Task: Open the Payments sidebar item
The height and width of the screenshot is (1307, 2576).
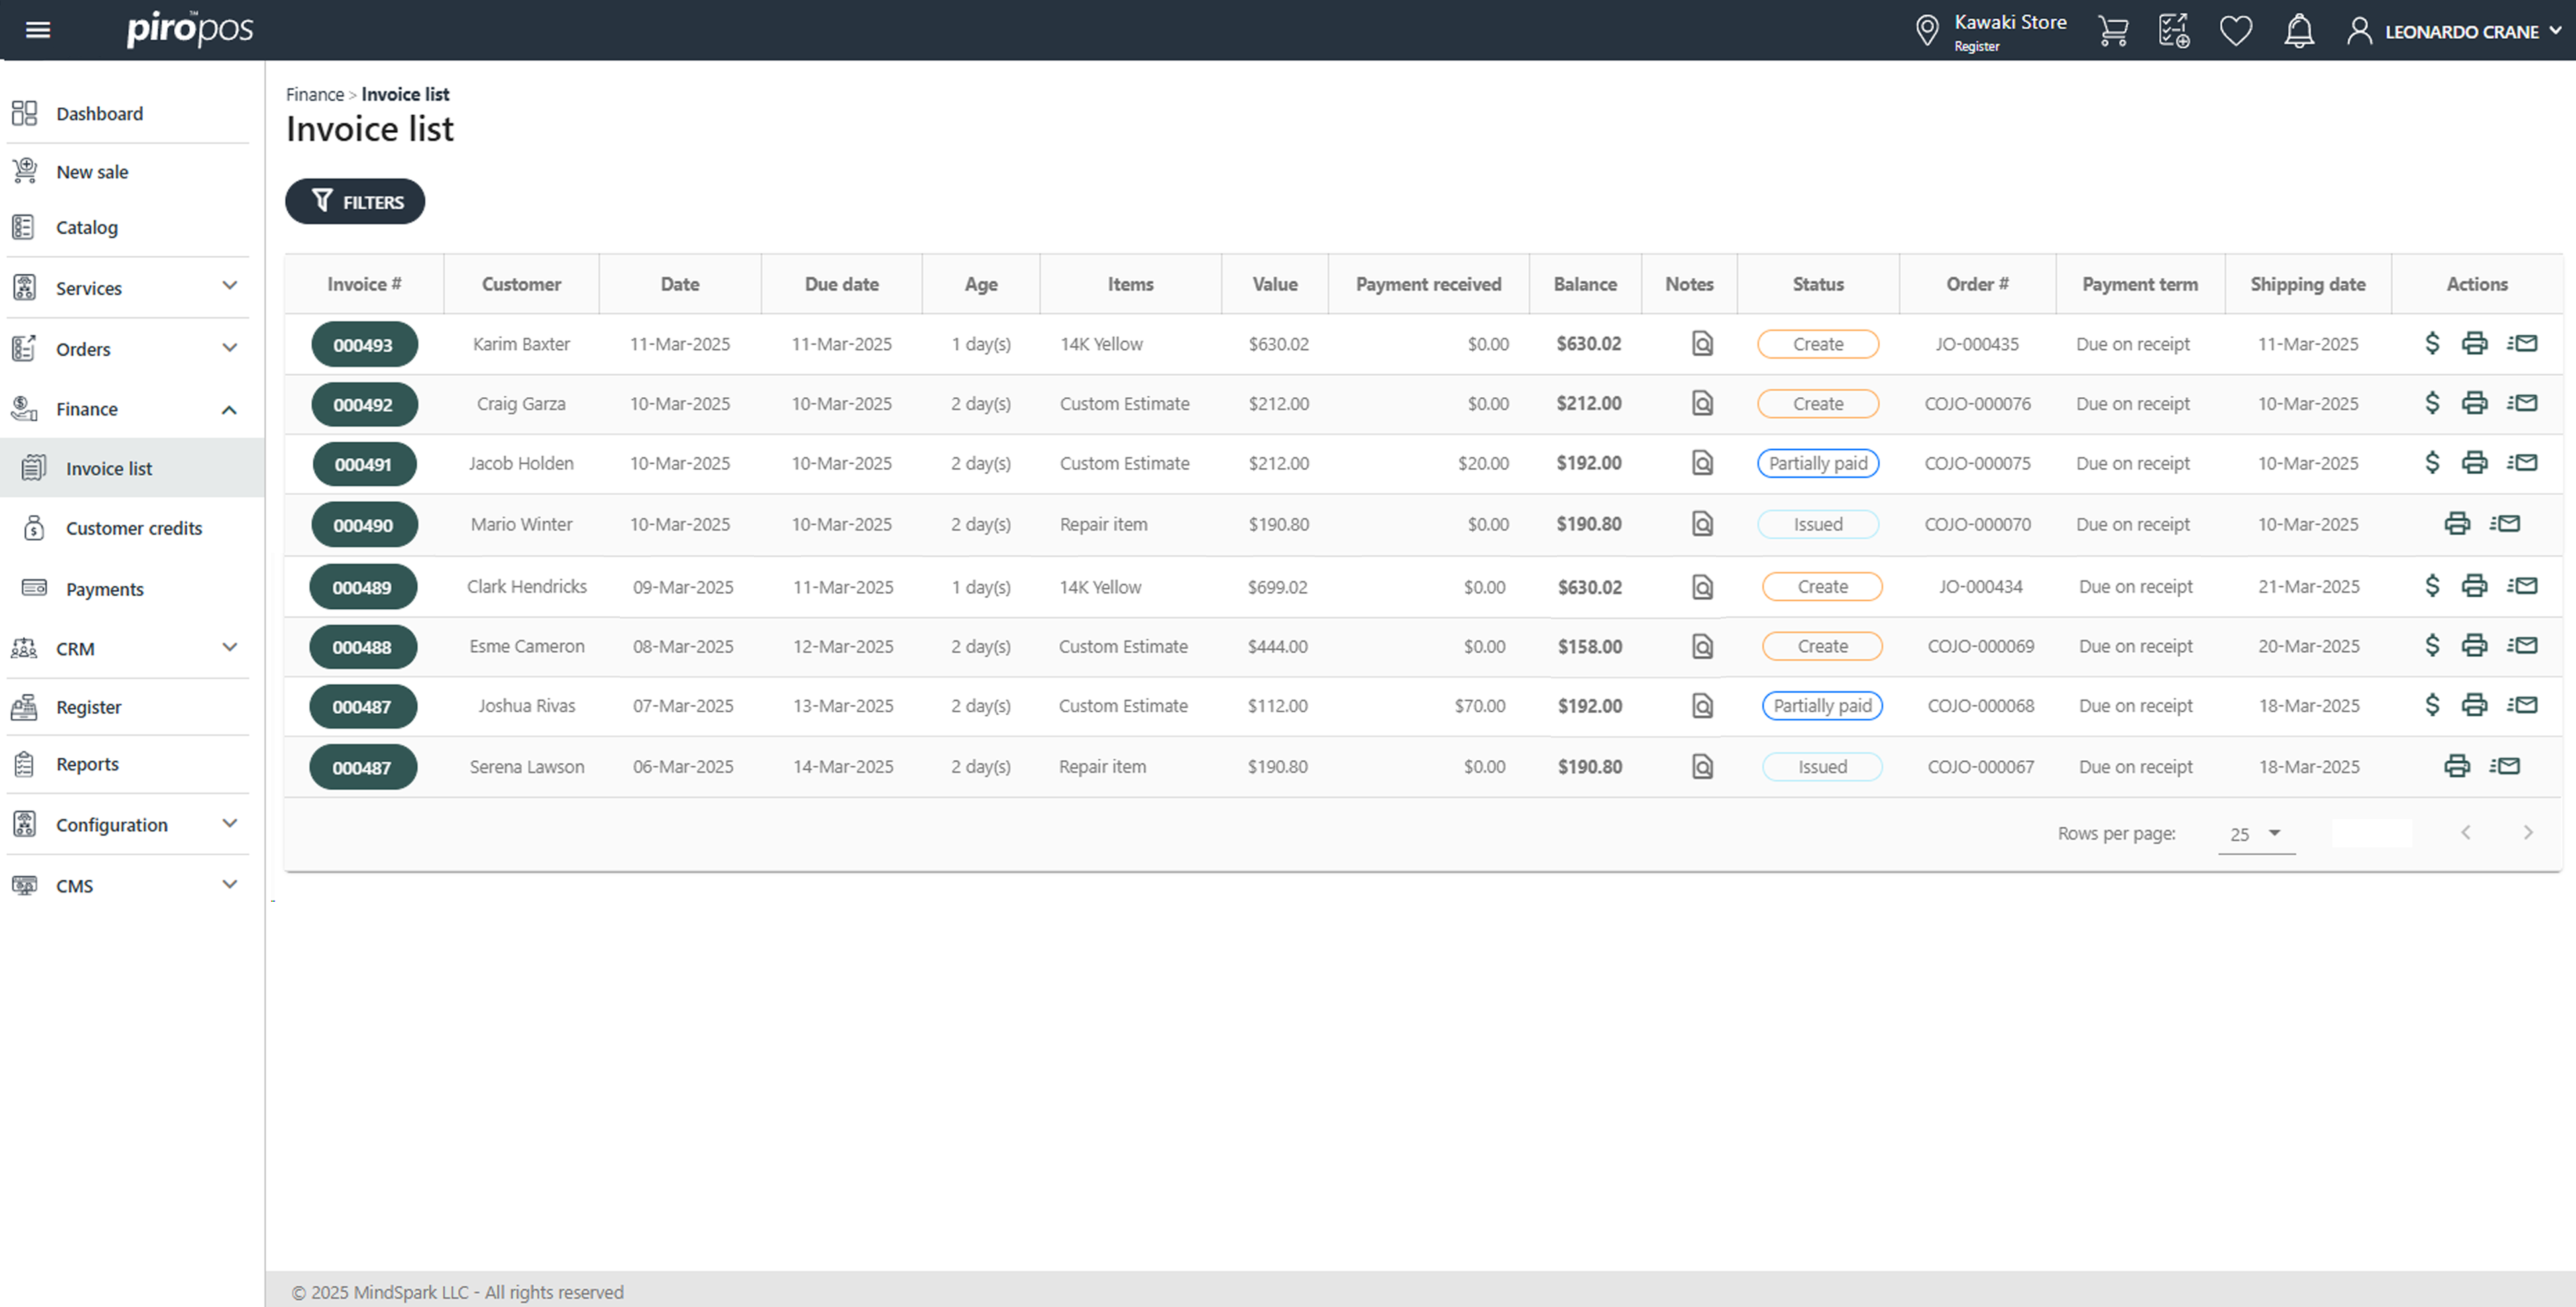Action: 104,589
